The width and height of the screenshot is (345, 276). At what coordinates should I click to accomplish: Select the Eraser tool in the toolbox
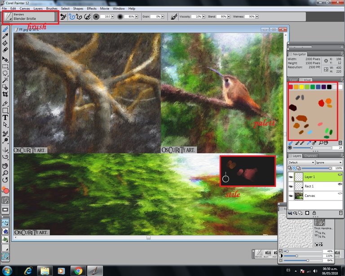point(5,50)
